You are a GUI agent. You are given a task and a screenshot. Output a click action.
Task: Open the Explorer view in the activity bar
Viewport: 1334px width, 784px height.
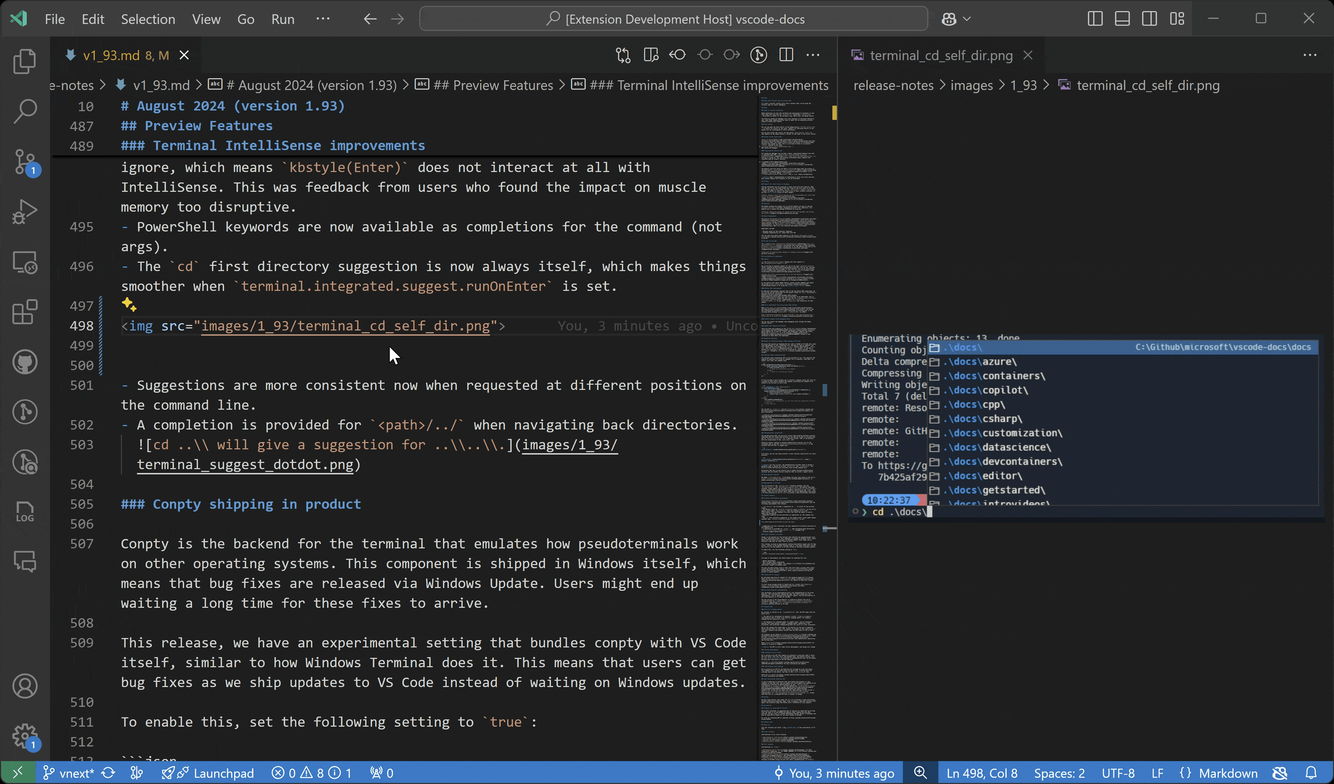click(x=25, y=61)
